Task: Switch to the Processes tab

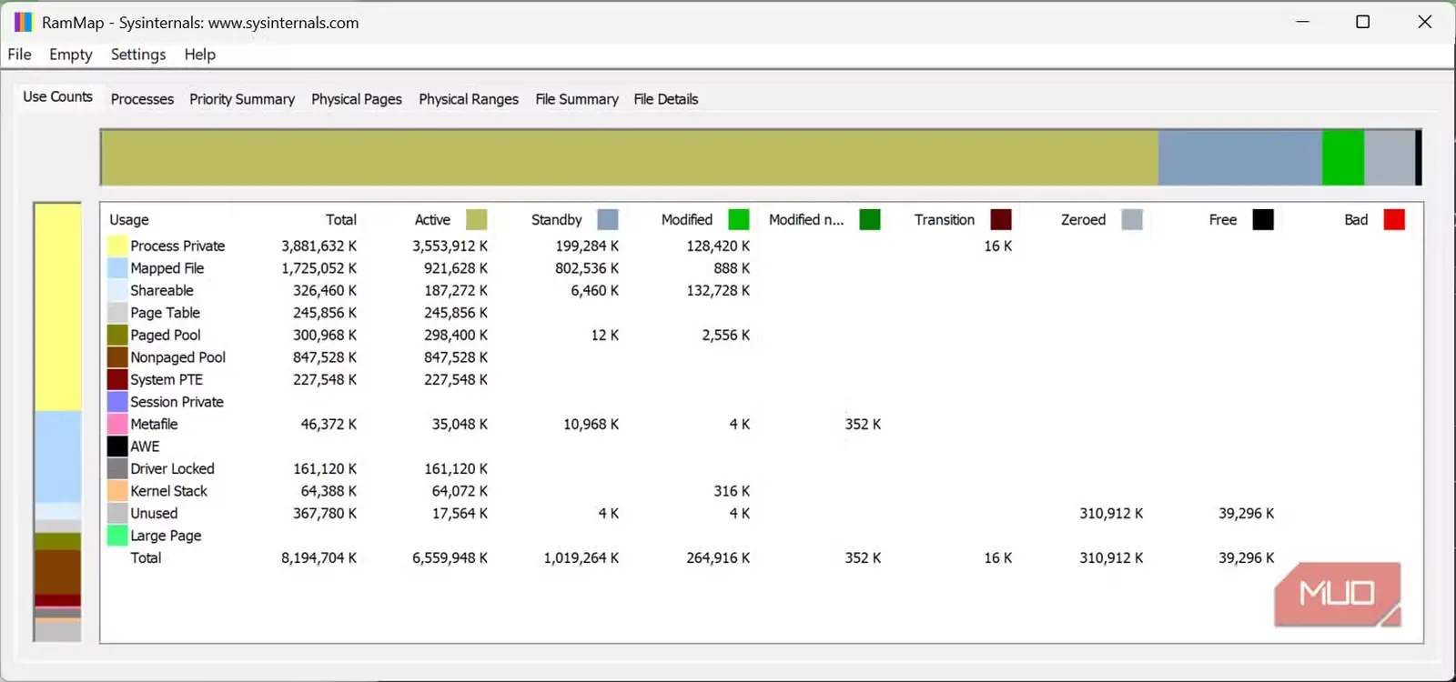Action: tap(142, 99)
